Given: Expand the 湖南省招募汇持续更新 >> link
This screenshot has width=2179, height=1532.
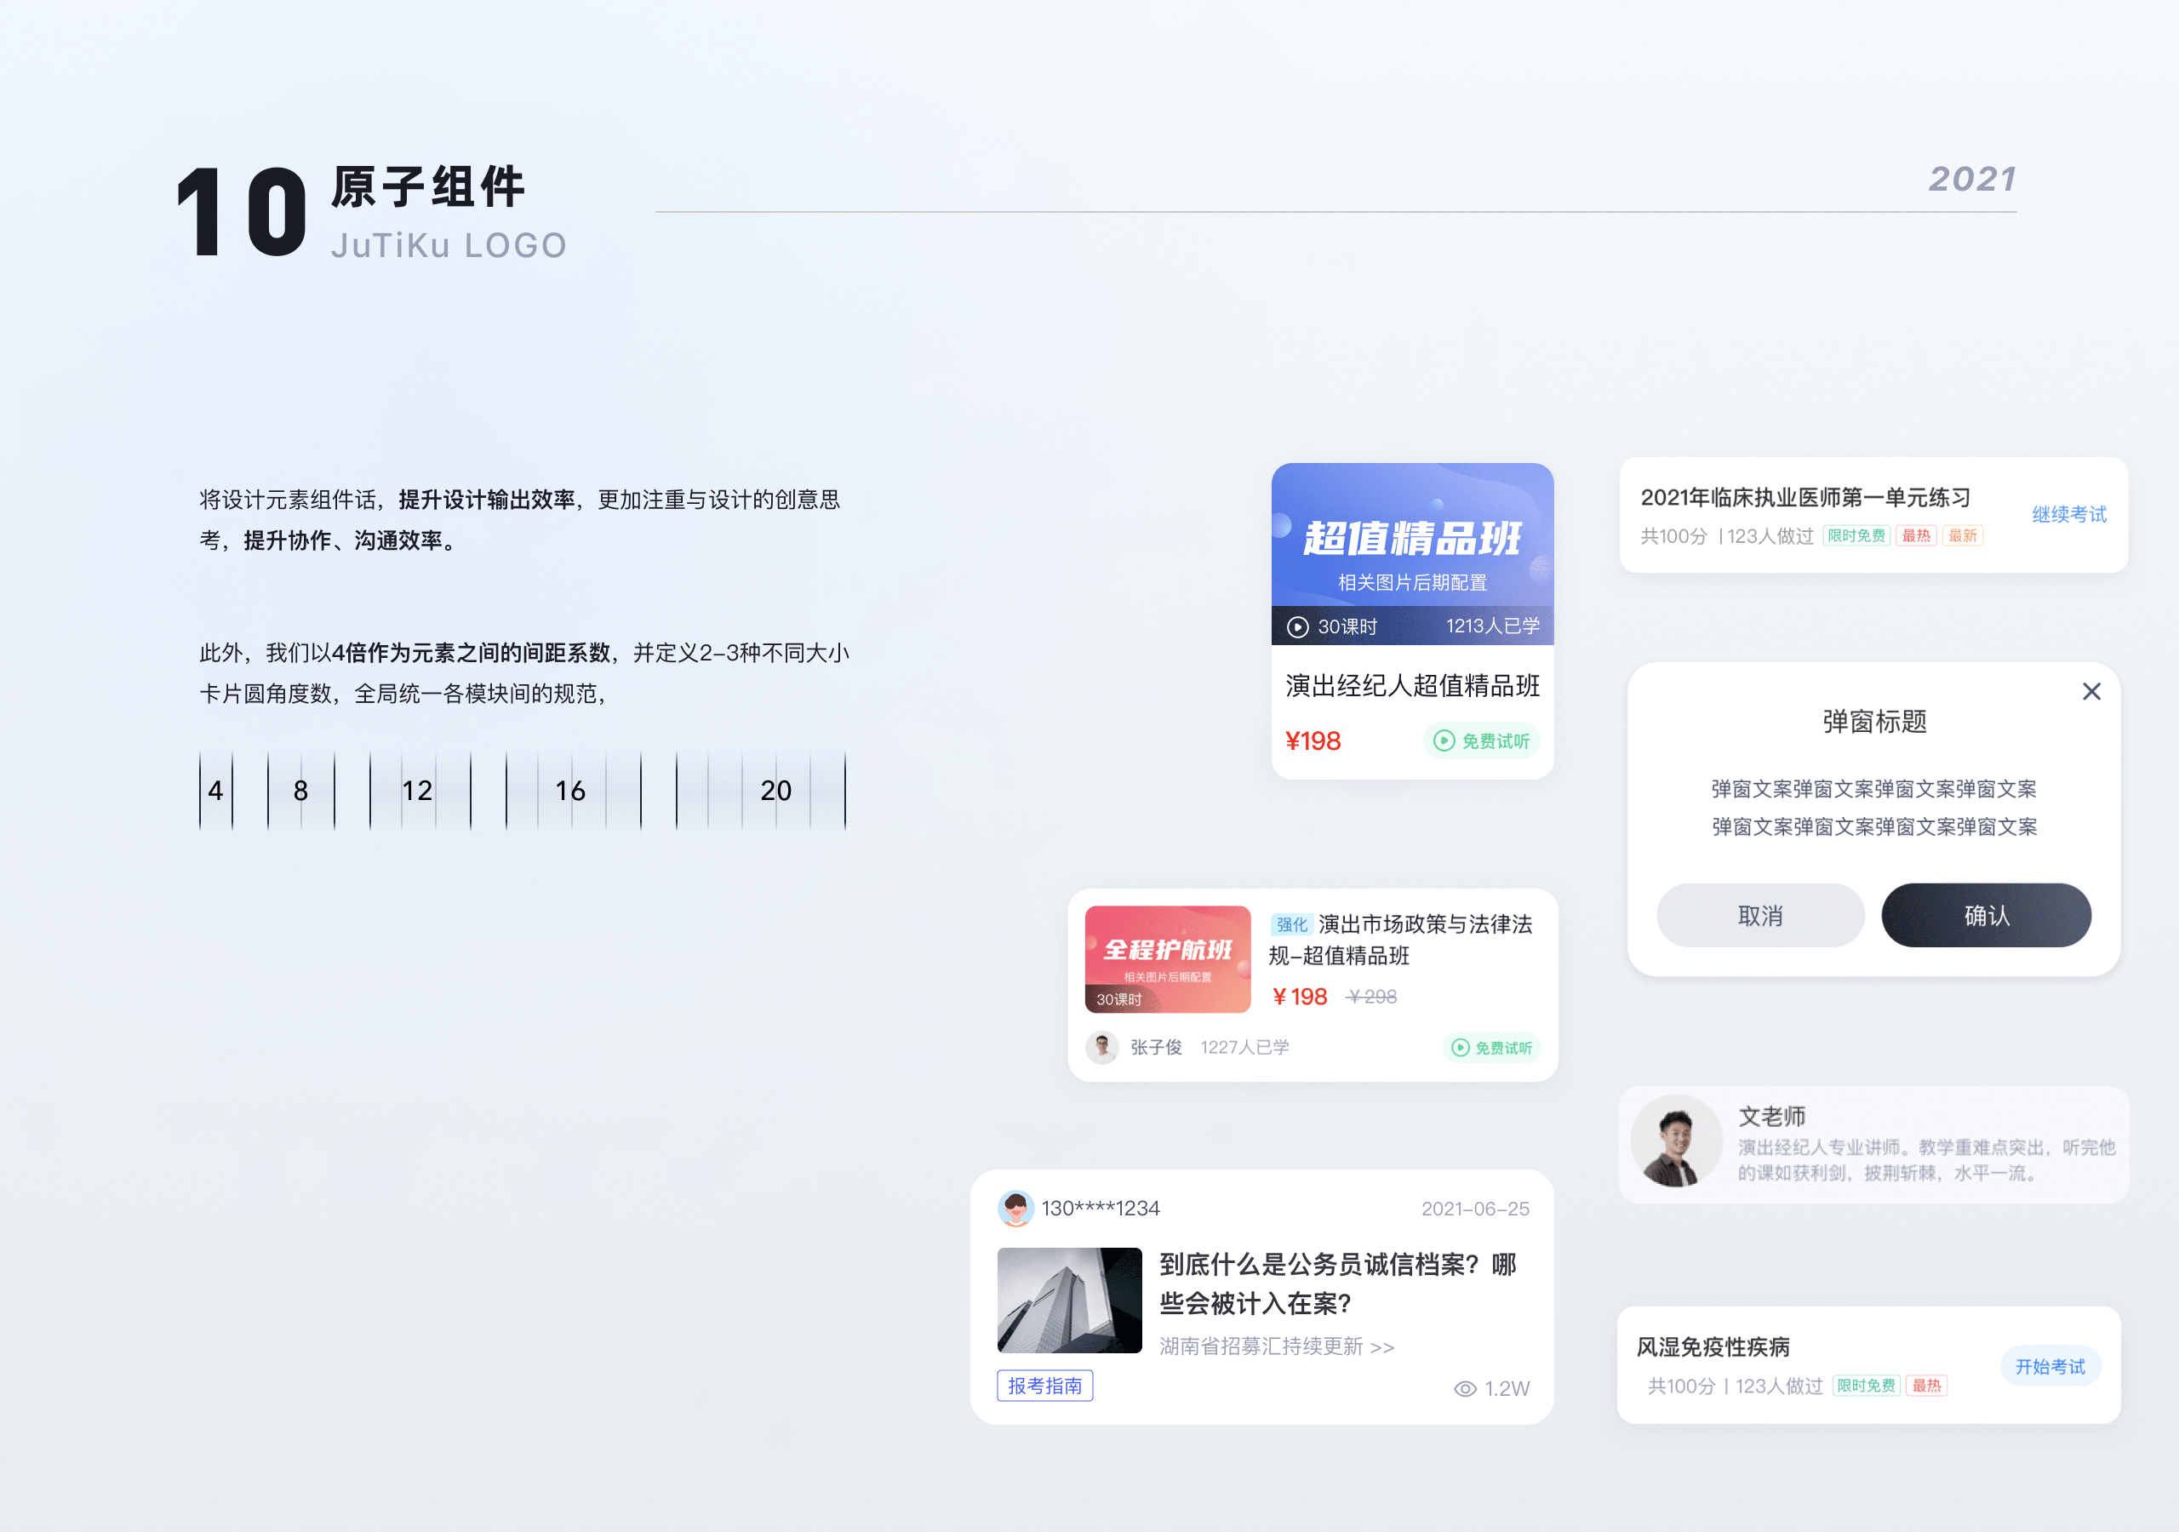Looking at the screenshot, I should pos(1277,1346).
